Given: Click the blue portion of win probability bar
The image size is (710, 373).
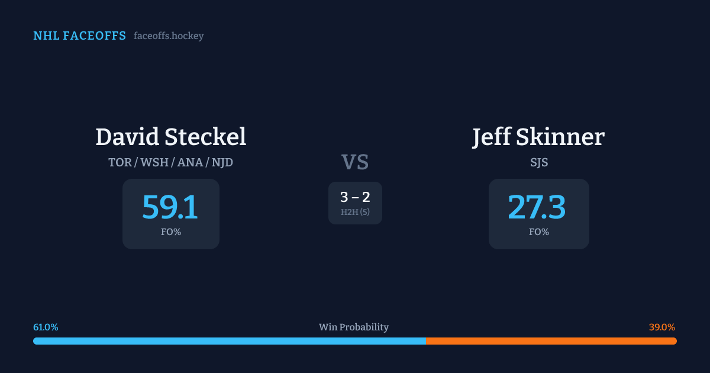Looking at the screenshot, I should point(229,341).
